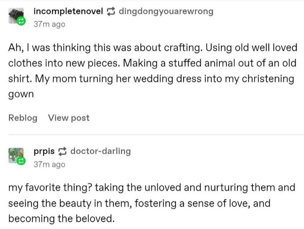Screen dimensions: 304x229
Task: Go to the prpis blog username
Action: pos(44,151)
